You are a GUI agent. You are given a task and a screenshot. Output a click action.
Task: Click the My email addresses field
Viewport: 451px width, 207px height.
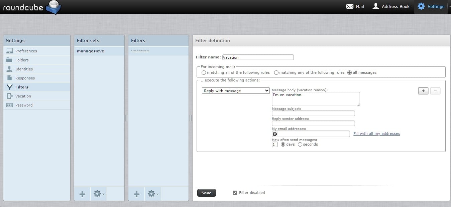click(x=311, y=134)
